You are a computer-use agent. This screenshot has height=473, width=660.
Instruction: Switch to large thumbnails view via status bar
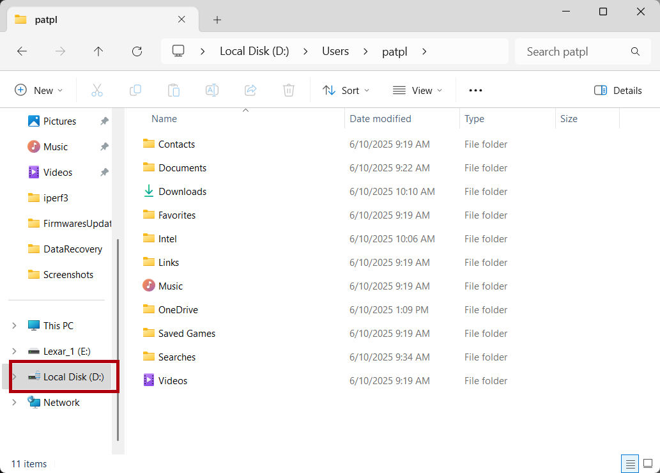pos(648,463)
